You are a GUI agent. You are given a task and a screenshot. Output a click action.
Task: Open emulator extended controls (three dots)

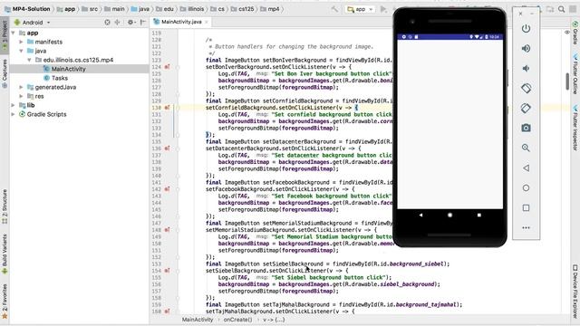tap(526, 227)
